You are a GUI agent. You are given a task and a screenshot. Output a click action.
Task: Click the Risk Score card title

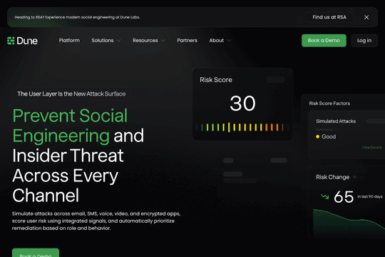coord(216,80)
